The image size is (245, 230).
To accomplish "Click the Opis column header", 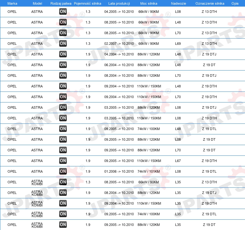I will [x=235, y=3].
